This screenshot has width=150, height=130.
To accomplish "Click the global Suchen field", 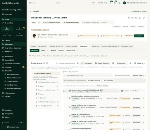I will [45, 3].
